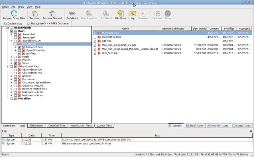
Task: Click the Recover toolbar icon
Action: 35,14
